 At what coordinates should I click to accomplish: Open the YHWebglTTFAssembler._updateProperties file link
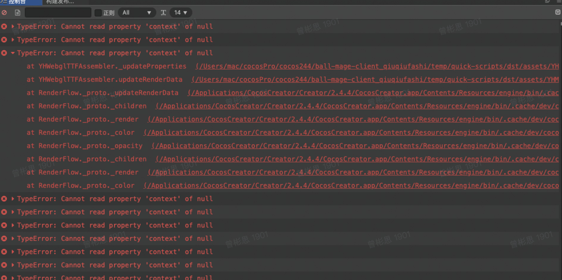click(377, 66)
